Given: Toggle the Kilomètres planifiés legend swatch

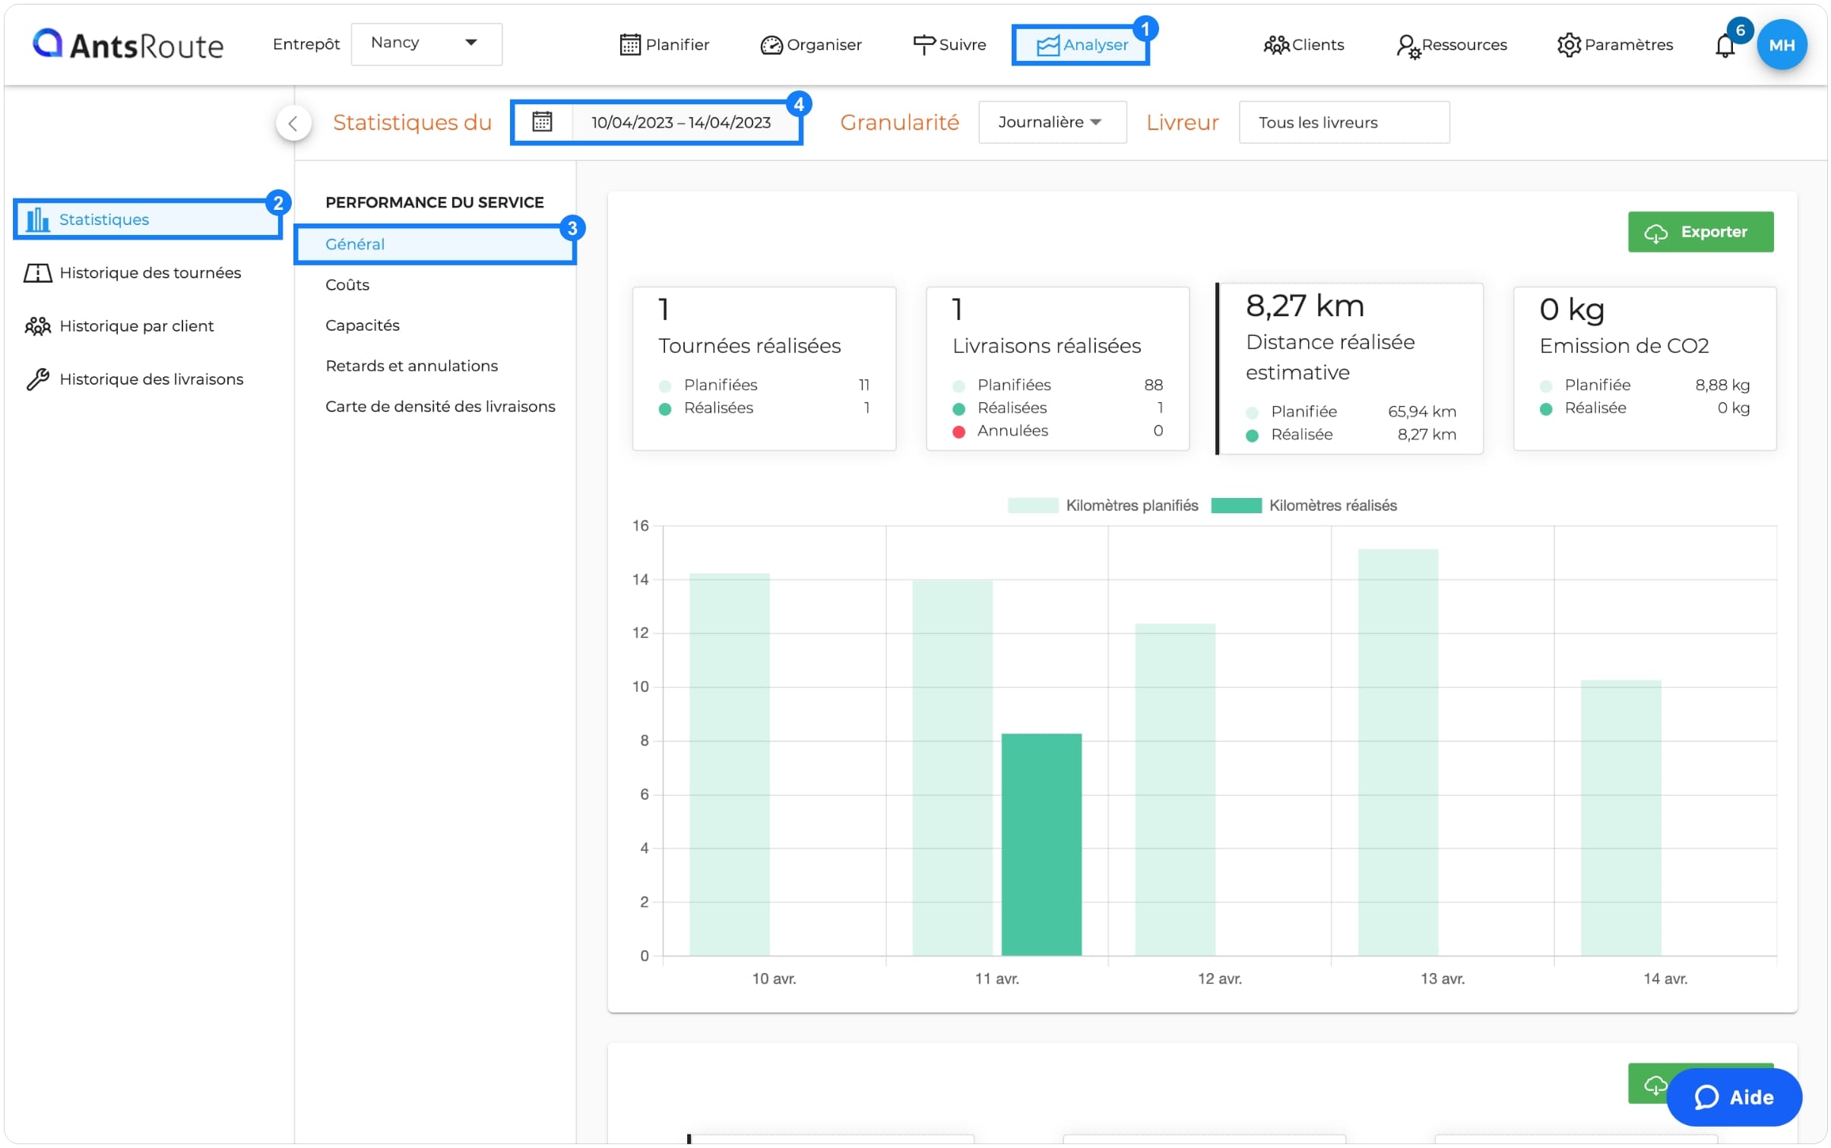Looking at the screenshot, I should pos(1032,506).
